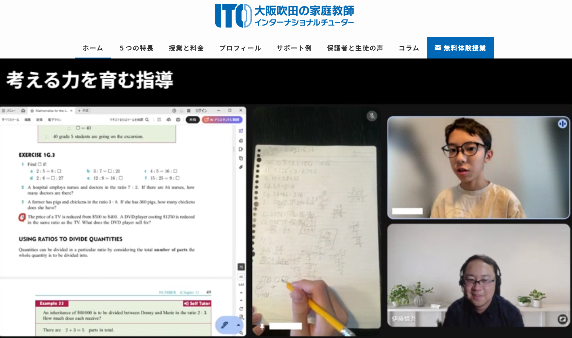This screenshot has height=338, width=572.
Task: Open the 編集 menu in the PDF viewer
Action: click(x=27, y=119)
